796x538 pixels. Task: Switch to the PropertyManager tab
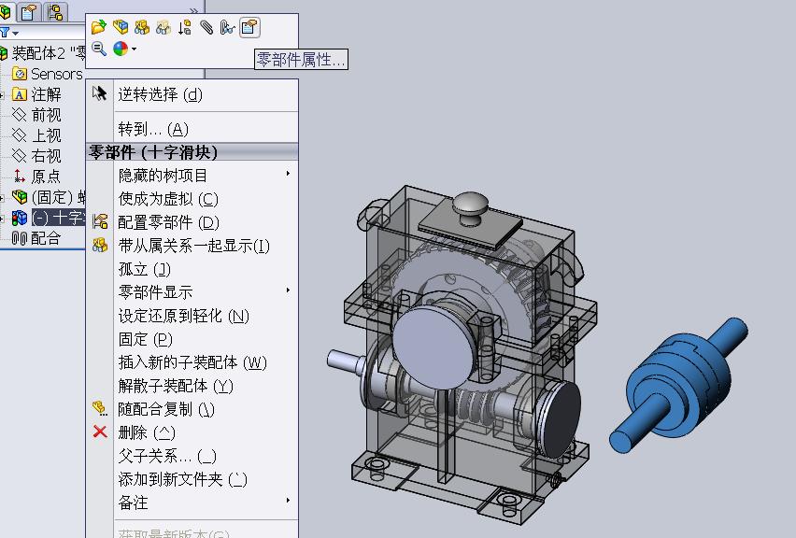click(x=29, y=11)
